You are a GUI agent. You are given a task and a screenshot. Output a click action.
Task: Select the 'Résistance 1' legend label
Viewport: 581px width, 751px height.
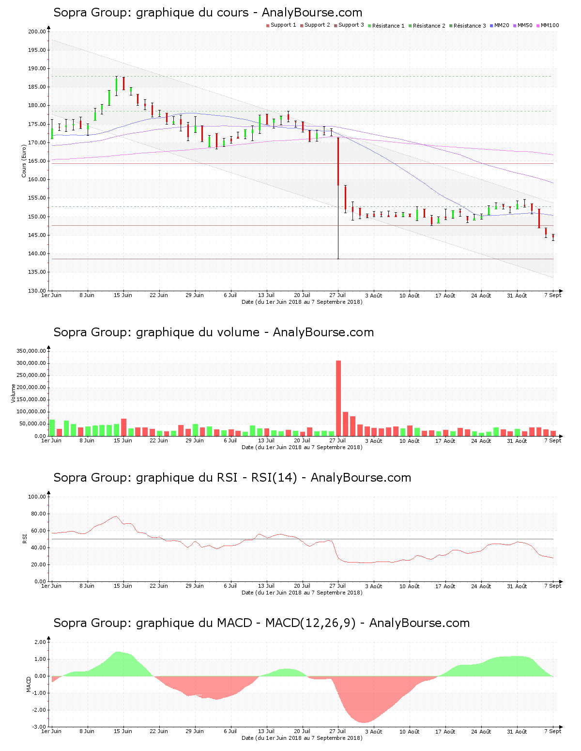(x=388, y=26)
